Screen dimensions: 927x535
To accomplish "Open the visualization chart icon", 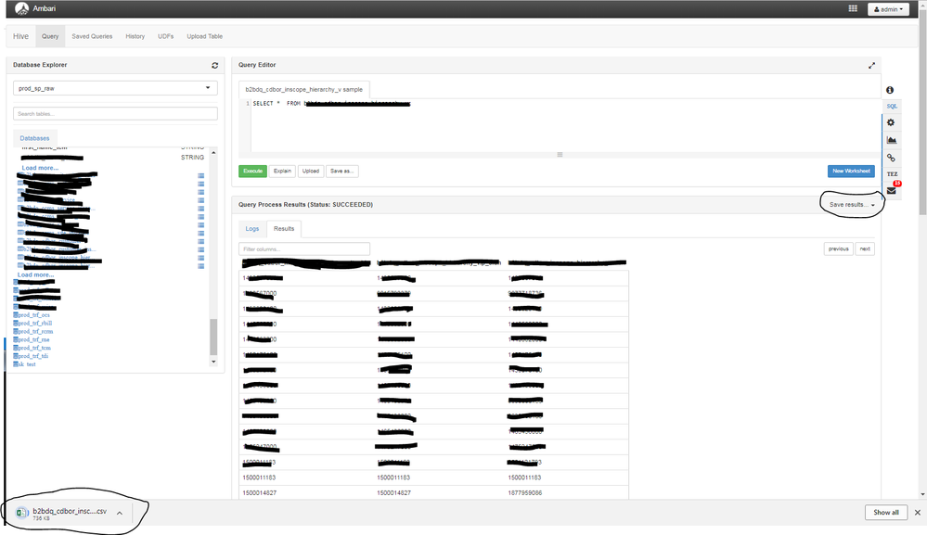I will (892, 140).
